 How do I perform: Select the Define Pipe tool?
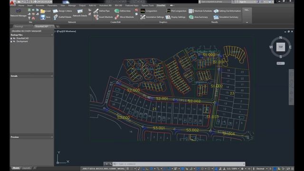click(x=101, y=11)
